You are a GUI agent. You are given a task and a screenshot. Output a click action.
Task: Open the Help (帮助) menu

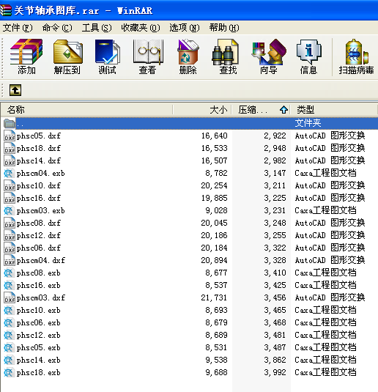pos(224,28)
